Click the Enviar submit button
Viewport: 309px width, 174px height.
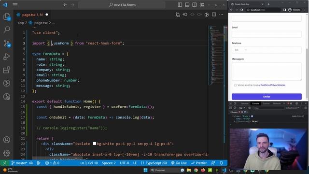click(267, 97)
